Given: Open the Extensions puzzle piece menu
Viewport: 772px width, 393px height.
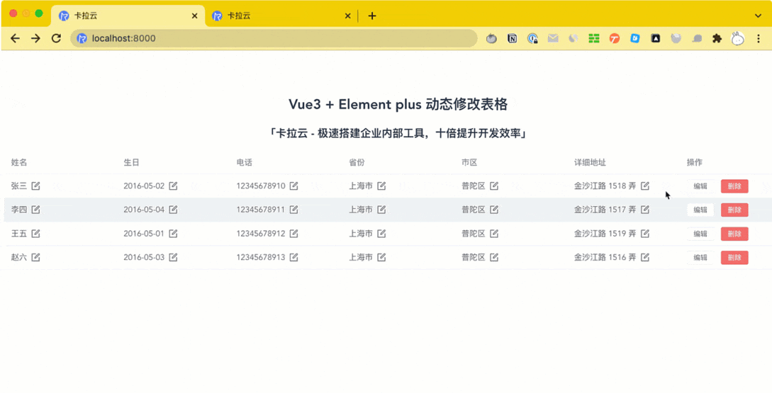Looking at the screenshot, I should tap(717, 38).
